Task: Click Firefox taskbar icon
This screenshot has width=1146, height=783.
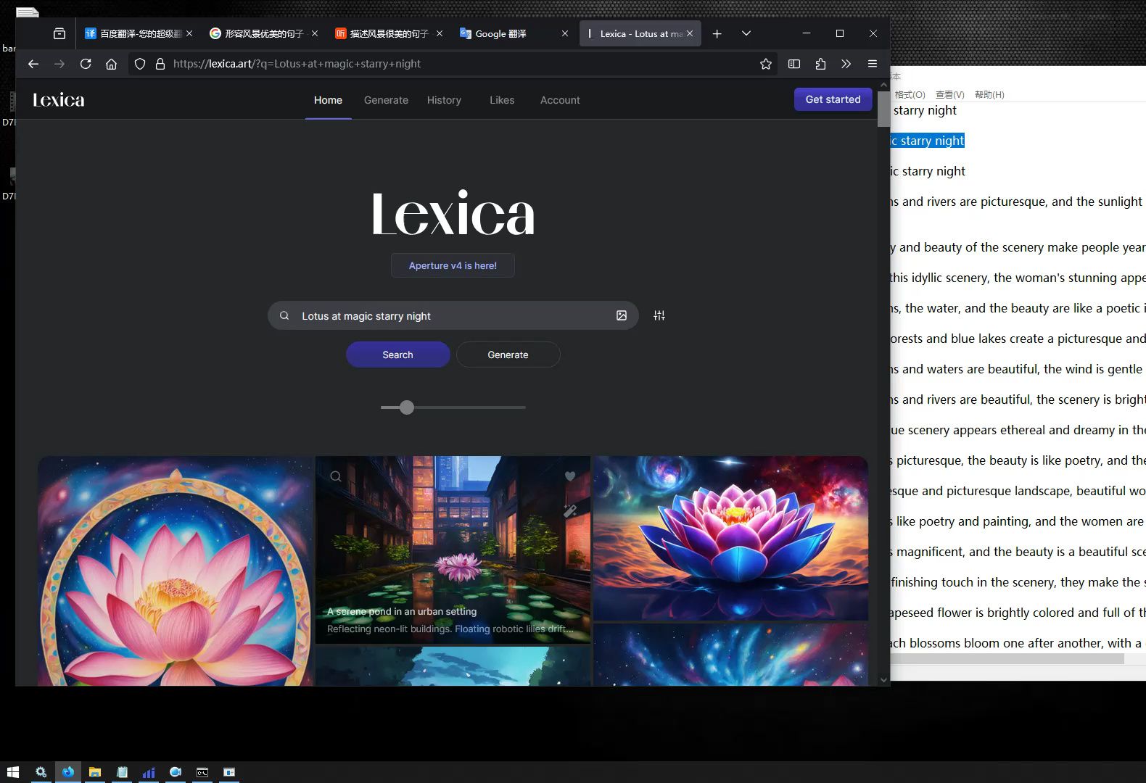Action: coord(68,772)
